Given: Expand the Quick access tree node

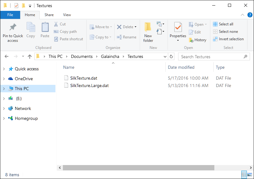Looking at the screenshot, I should (x=4, y=69).
